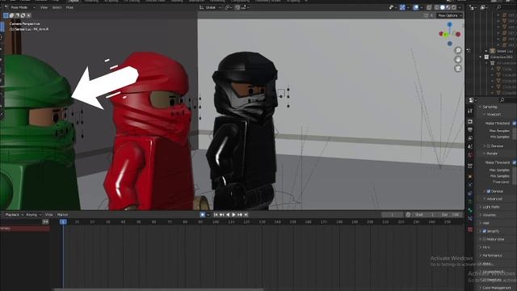Click the blue current-frame marker in timeline

click(x=63, y=222)
